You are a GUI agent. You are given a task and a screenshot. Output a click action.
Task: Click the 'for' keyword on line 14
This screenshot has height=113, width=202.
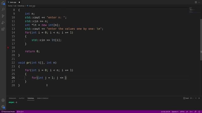tap(27, 33)
